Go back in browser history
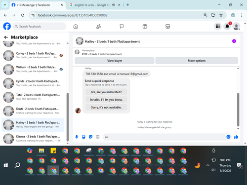 coord(5,15)
